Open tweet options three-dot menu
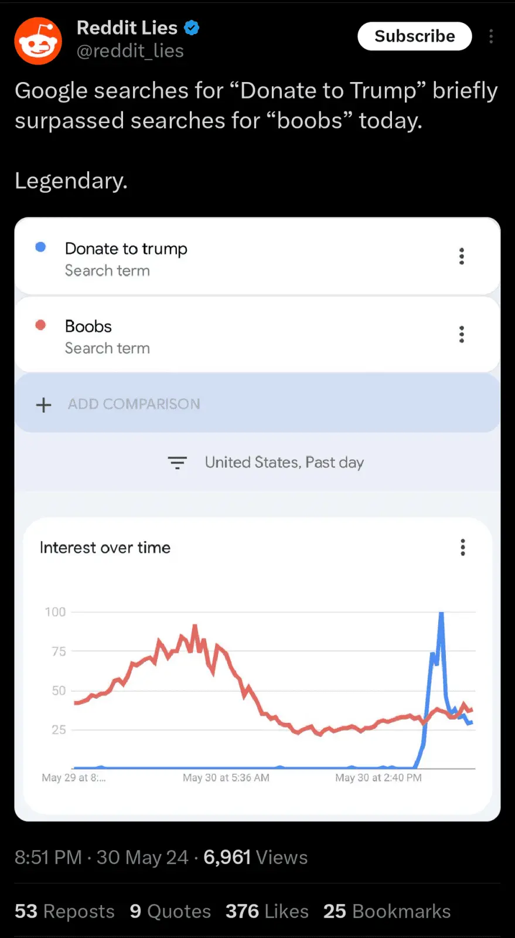 [x=491, y=36]
